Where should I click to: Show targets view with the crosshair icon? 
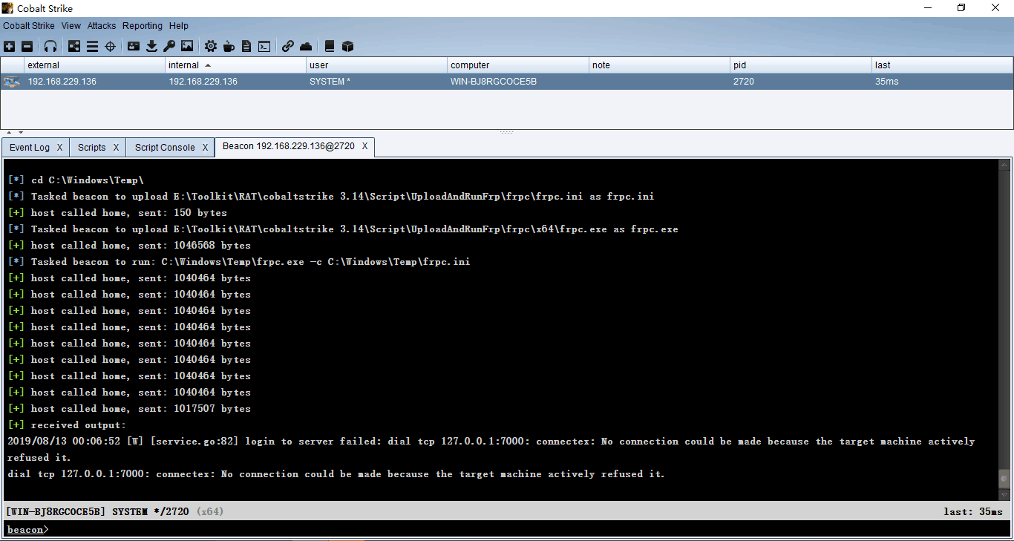[x=110, y=46]
